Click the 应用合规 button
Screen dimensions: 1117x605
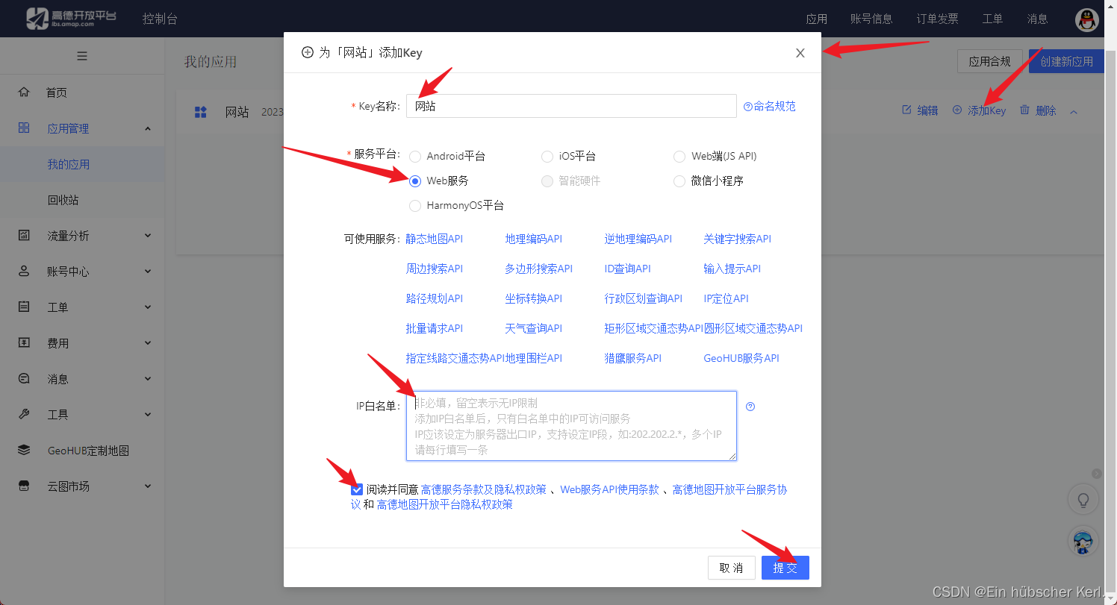pyautogui.click(x=990, y=61)
